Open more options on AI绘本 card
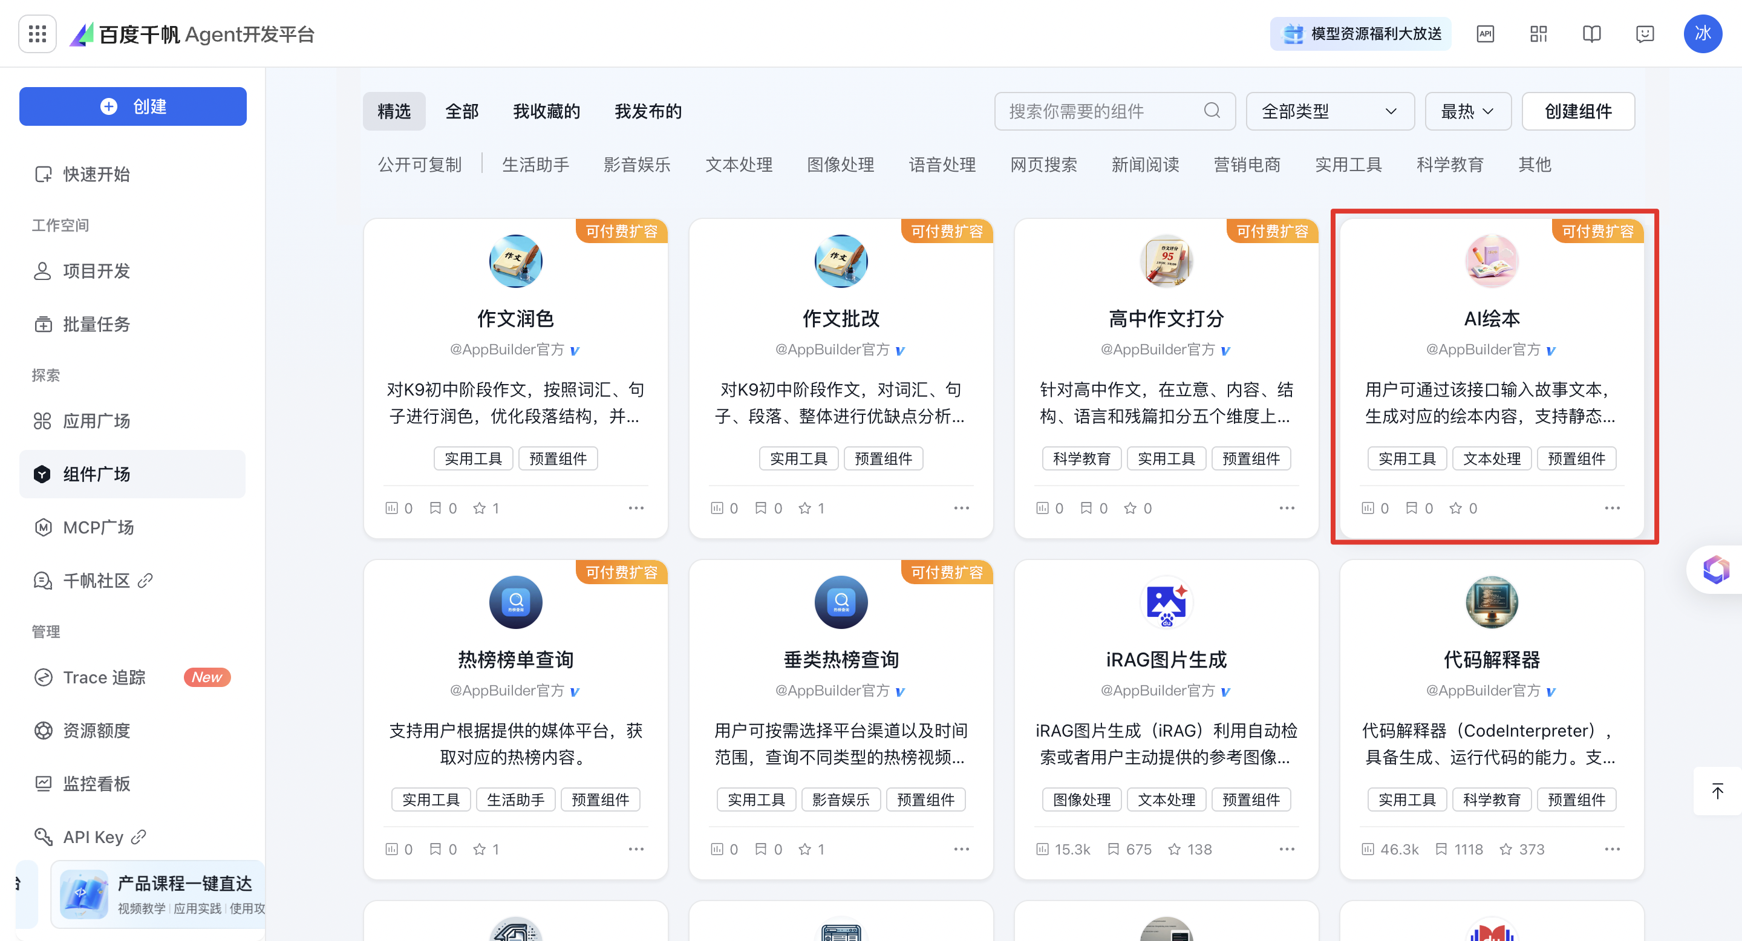 [x=1612, y=509]
